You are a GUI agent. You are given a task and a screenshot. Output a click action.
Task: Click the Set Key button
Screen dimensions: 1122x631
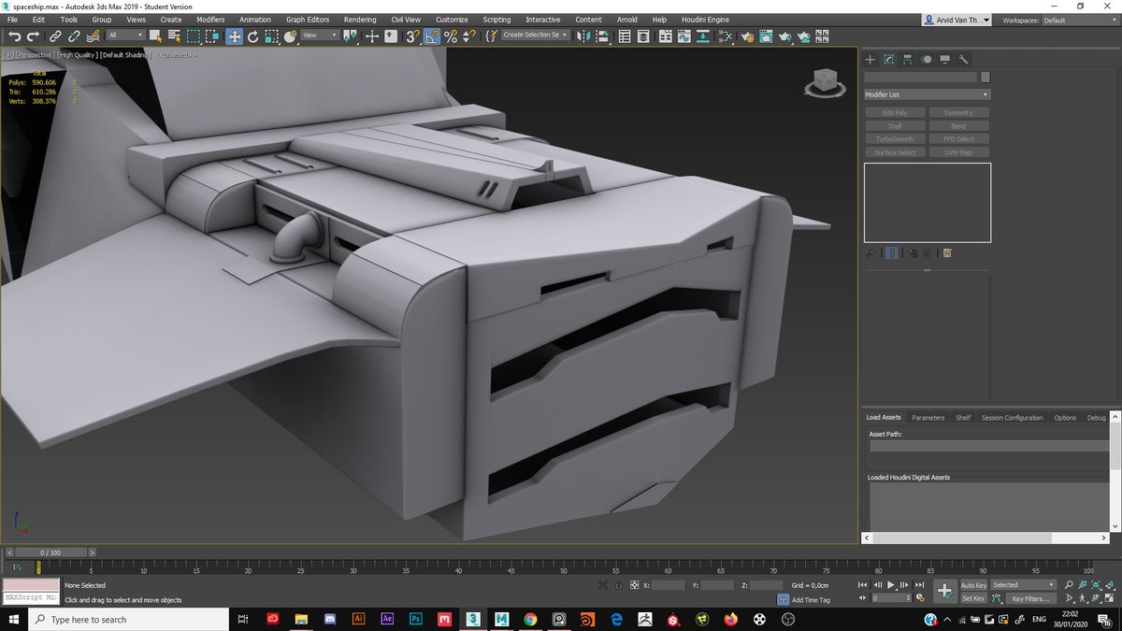pyautogui.click(x=973, y=598)
